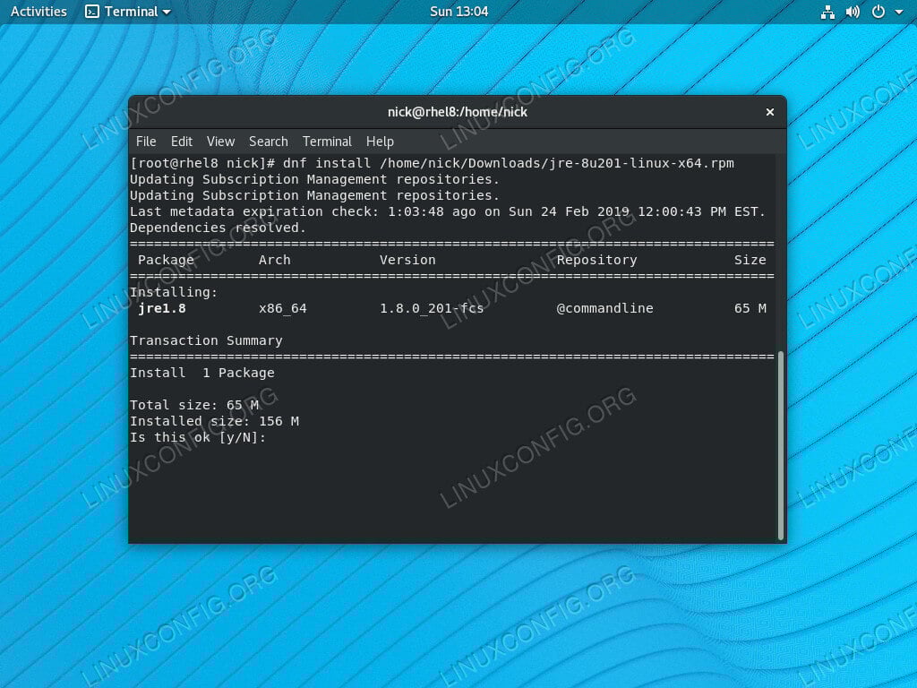Click the Package column header
This screenshot has height=688, width=917.
166,260
